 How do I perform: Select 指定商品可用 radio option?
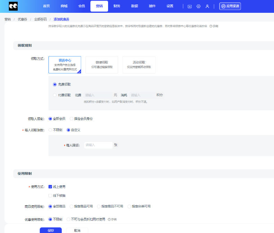click(x=71, y=206)
